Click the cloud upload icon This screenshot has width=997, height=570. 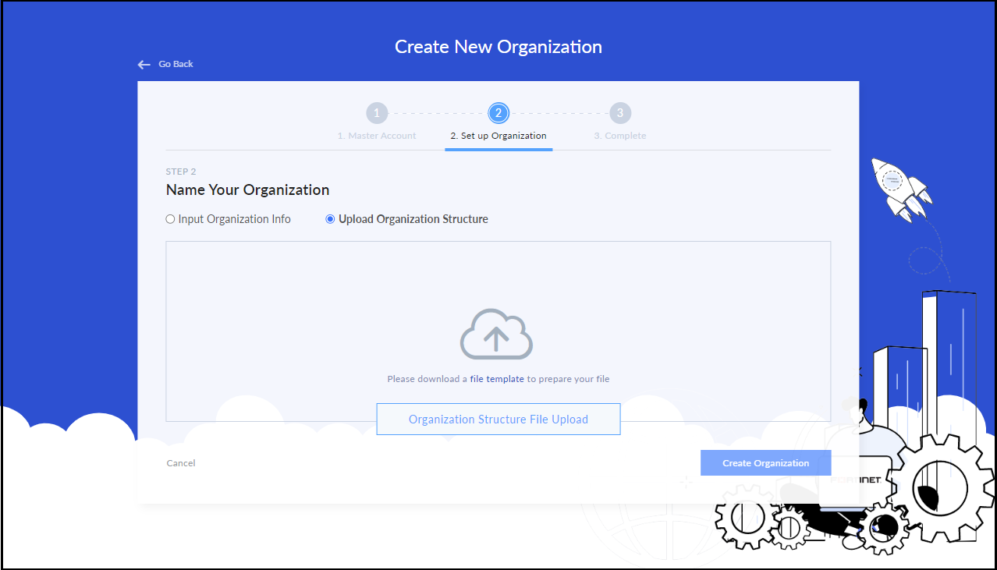tap(497, 333)
